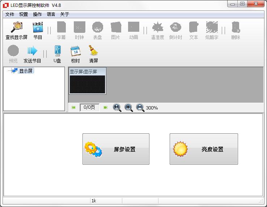Go to the previous page arrow

pyautogui.click(x=74, y=107)
